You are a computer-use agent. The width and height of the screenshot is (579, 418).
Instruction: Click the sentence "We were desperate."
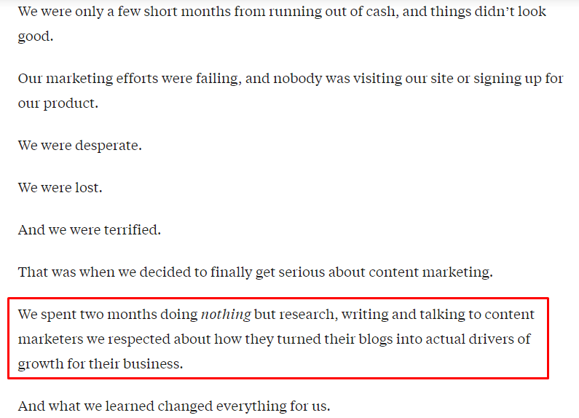tap(80, 146)
